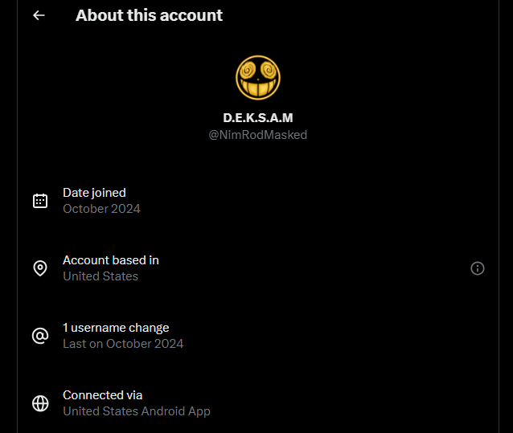Click the 'About this account' heading
Screen dimensions: 513x433
(149, 15)
